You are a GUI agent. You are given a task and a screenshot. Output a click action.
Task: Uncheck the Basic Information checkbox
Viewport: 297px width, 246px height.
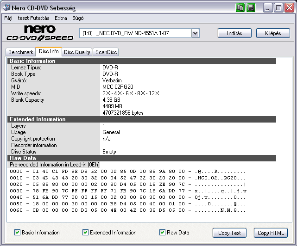pos(17,233)
